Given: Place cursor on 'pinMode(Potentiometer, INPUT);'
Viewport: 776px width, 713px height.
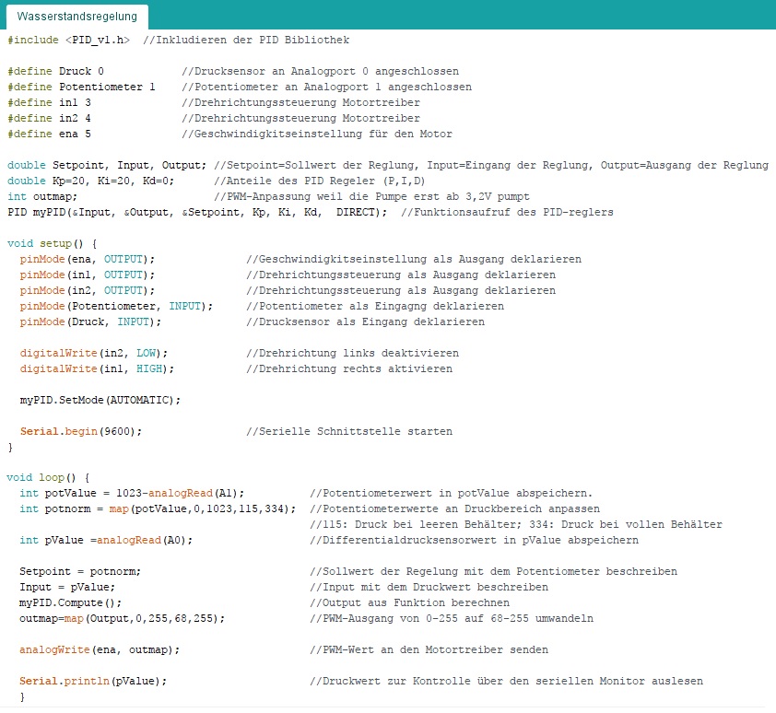Looking at the screenshot, I should [116, 306].
